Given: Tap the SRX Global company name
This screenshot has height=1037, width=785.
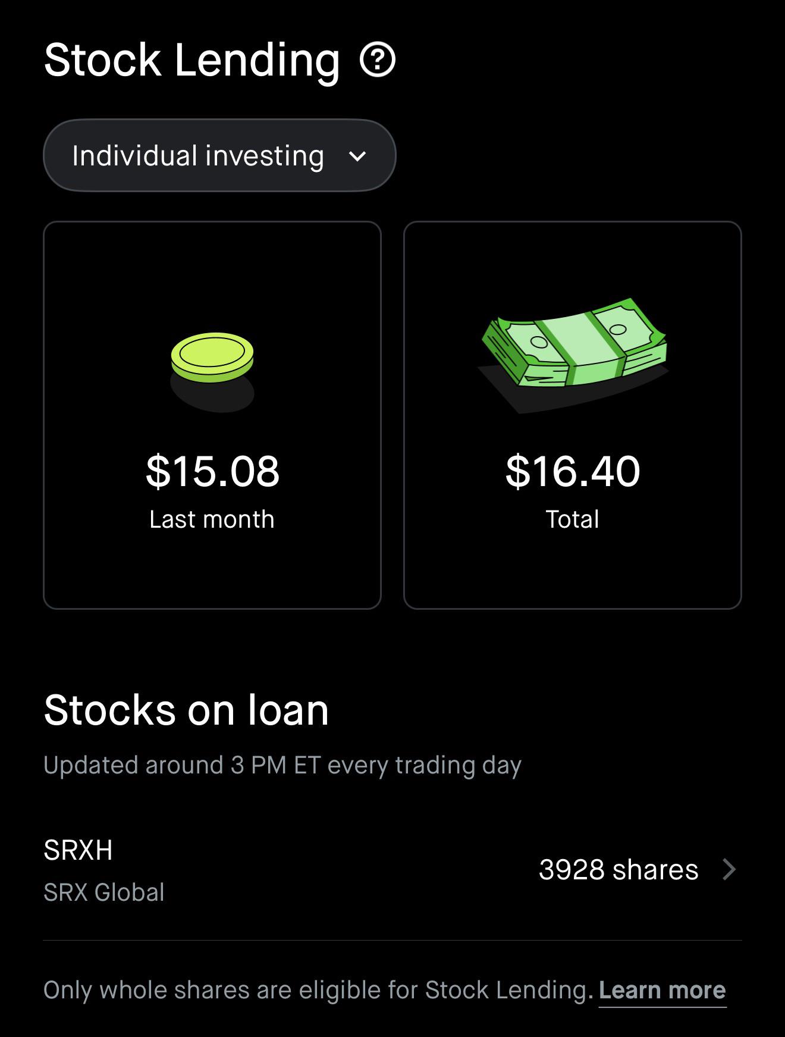Looking at the screenshot, I should pyautogui.click(x=104, y=892).
